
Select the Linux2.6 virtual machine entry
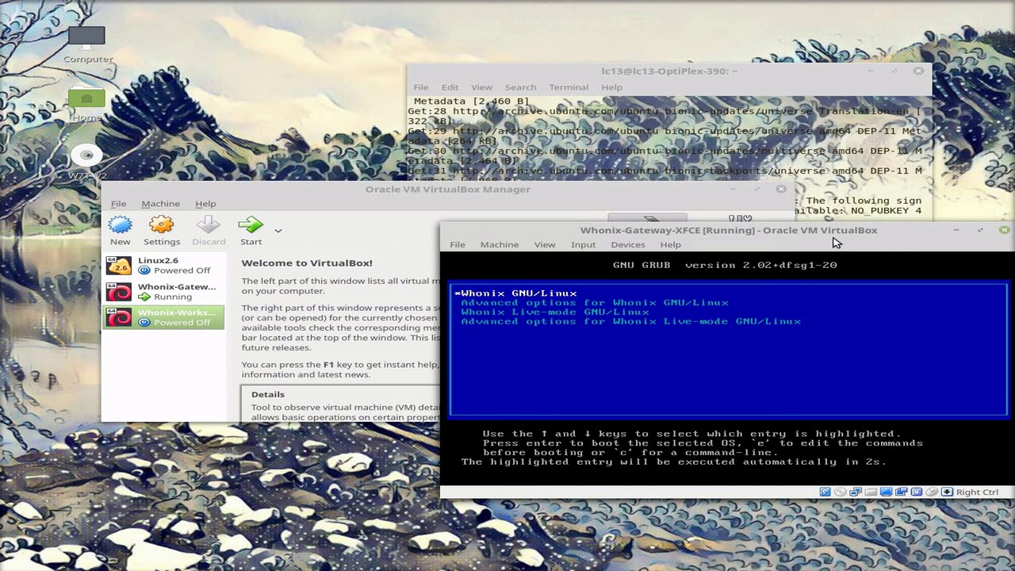pos(163,265)
